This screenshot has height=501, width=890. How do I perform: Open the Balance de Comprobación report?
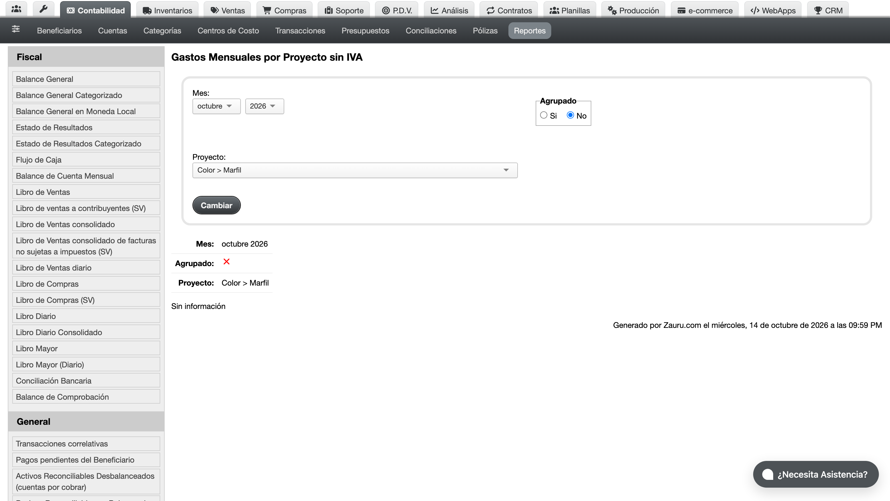tap(86, 397)
